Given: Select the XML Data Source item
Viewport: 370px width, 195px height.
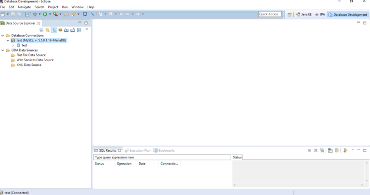Looking at the screenshot, I should tap(29, 65).
